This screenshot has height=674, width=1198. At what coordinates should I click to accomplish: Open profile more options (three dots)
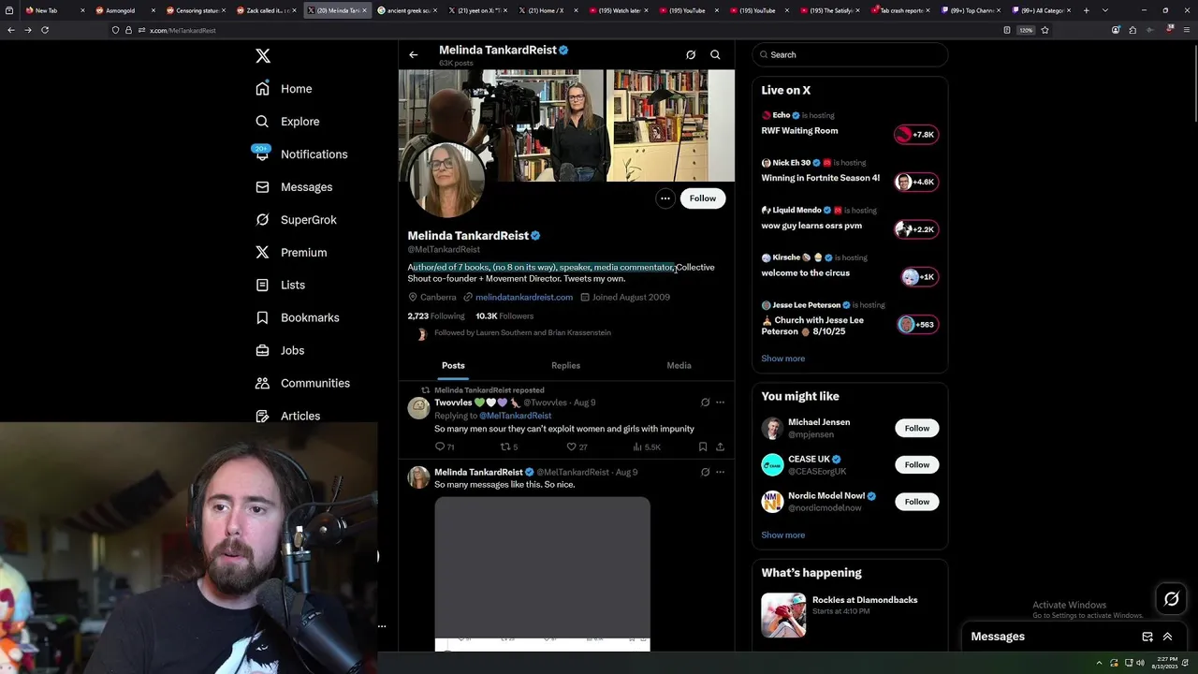[x=665, y=198]
